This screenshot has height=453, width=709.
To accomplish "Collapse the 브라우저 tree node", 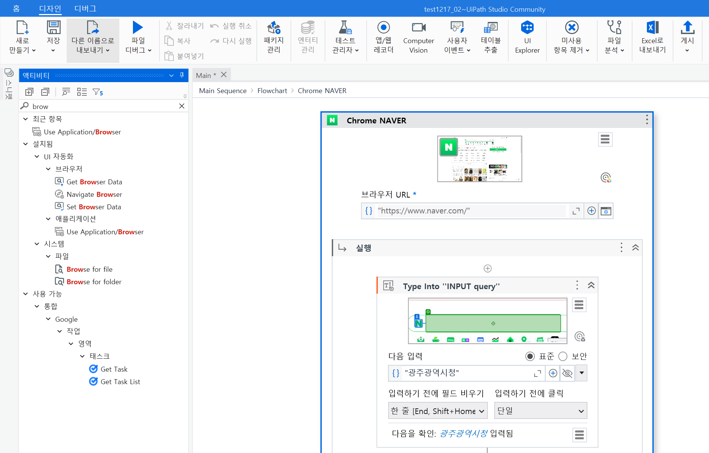I will pyautogui.click(x=48, y=169).
